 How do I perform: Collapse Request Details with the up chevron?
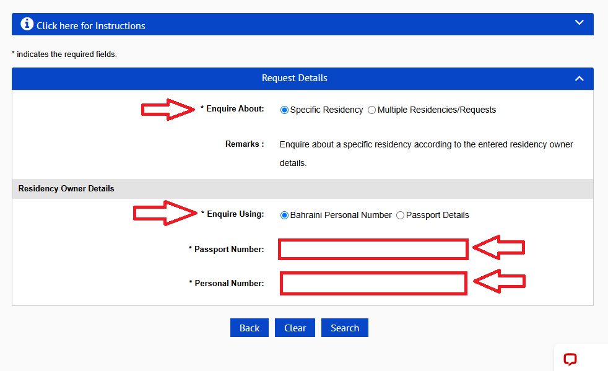[580, 79]
